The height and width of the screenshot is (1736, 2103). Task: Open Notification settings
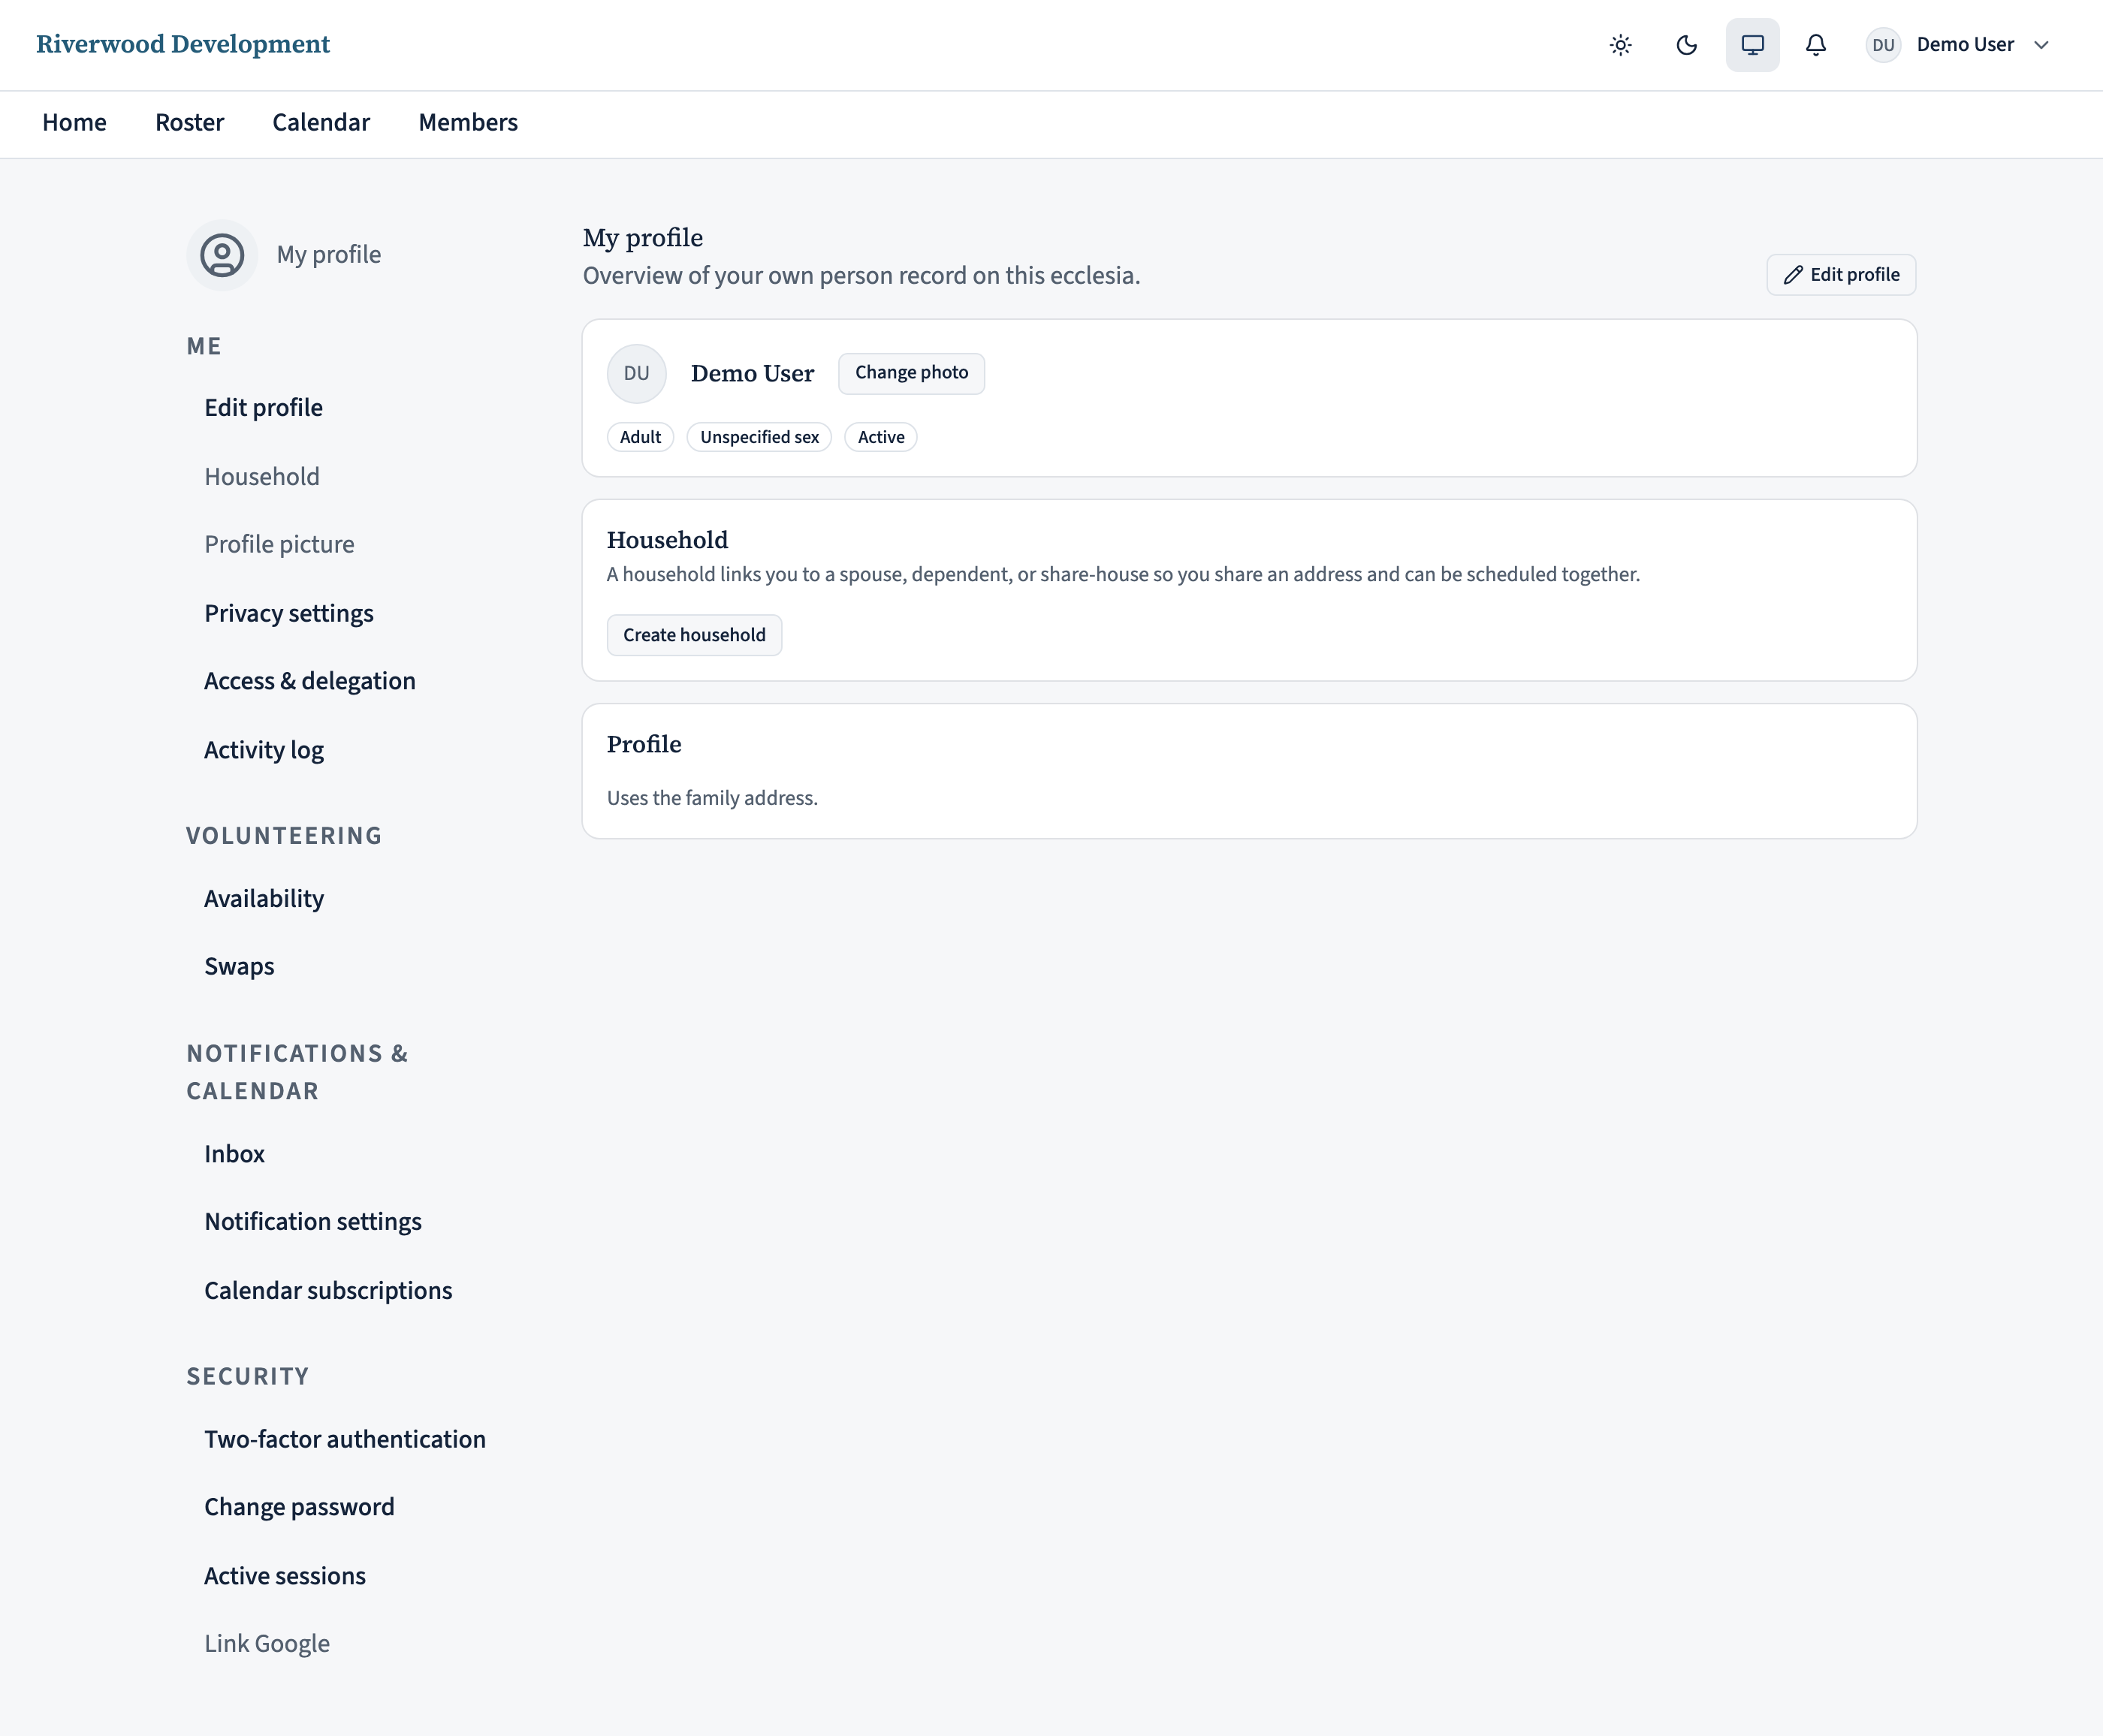(x=313, y=1222)
